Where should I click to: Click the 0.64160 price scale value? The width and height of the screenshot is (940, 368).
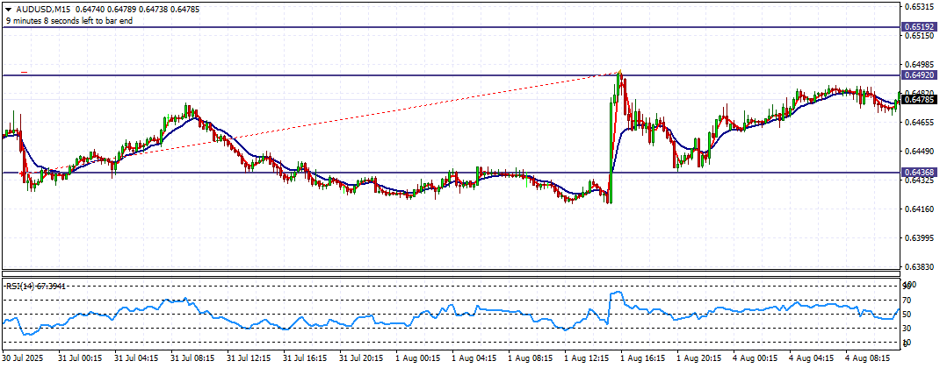pyautogui.click(x=920, y=209)
